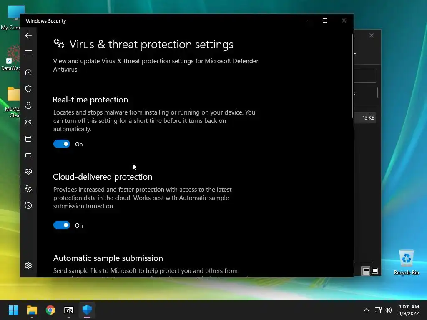
Task: Open the Windows Start menu
Action: tap(13, 310)
